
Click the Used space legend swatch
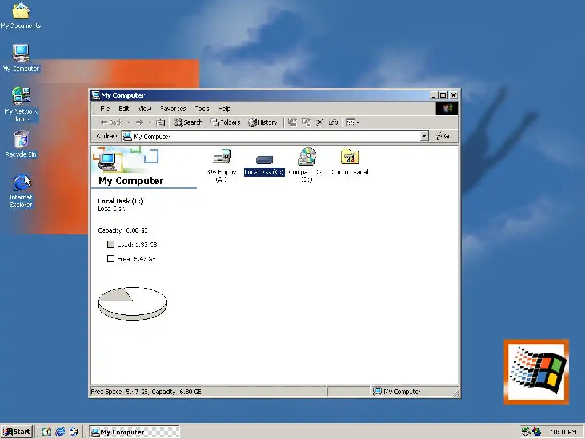click(x=111, y=244)
